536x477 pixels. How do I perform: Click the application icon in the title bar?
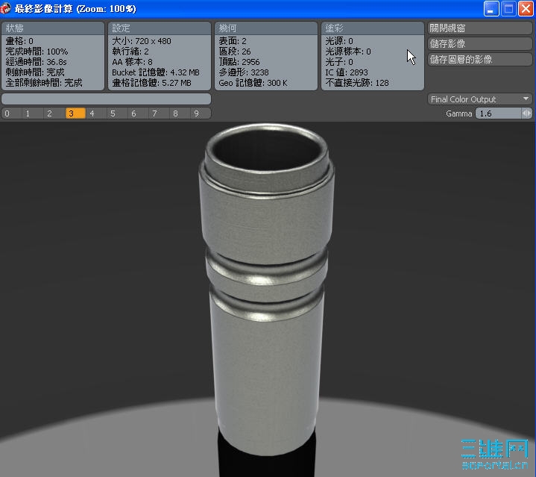pos(5,8)
